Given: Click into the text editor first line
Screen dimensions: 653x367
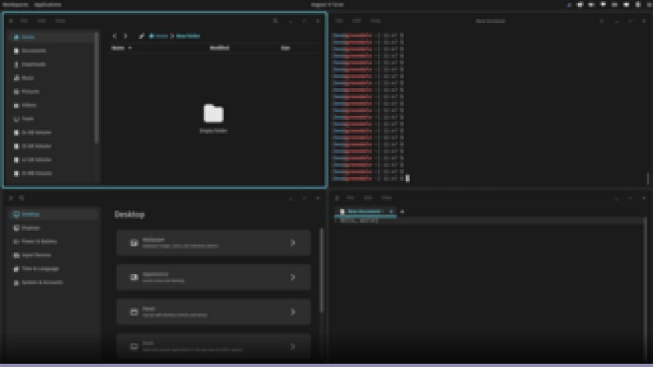Looking at the screenshot, I should [x=489, y=221].
